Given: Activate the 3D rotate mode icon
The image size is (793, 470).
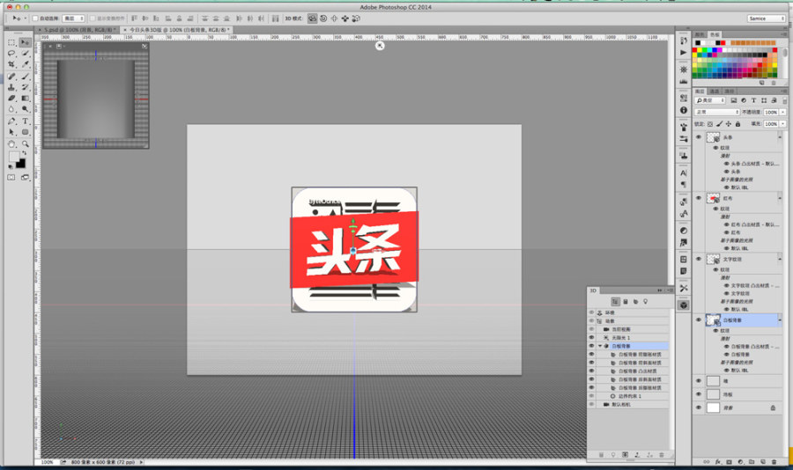Looking at the screenshot, I should [x=313, y=18].
